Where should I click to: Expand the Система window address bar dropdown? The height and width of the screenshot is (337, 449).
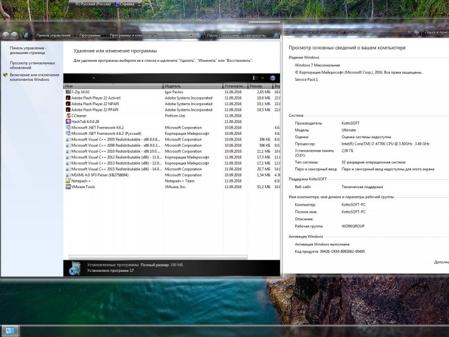[x=409, y=33]
